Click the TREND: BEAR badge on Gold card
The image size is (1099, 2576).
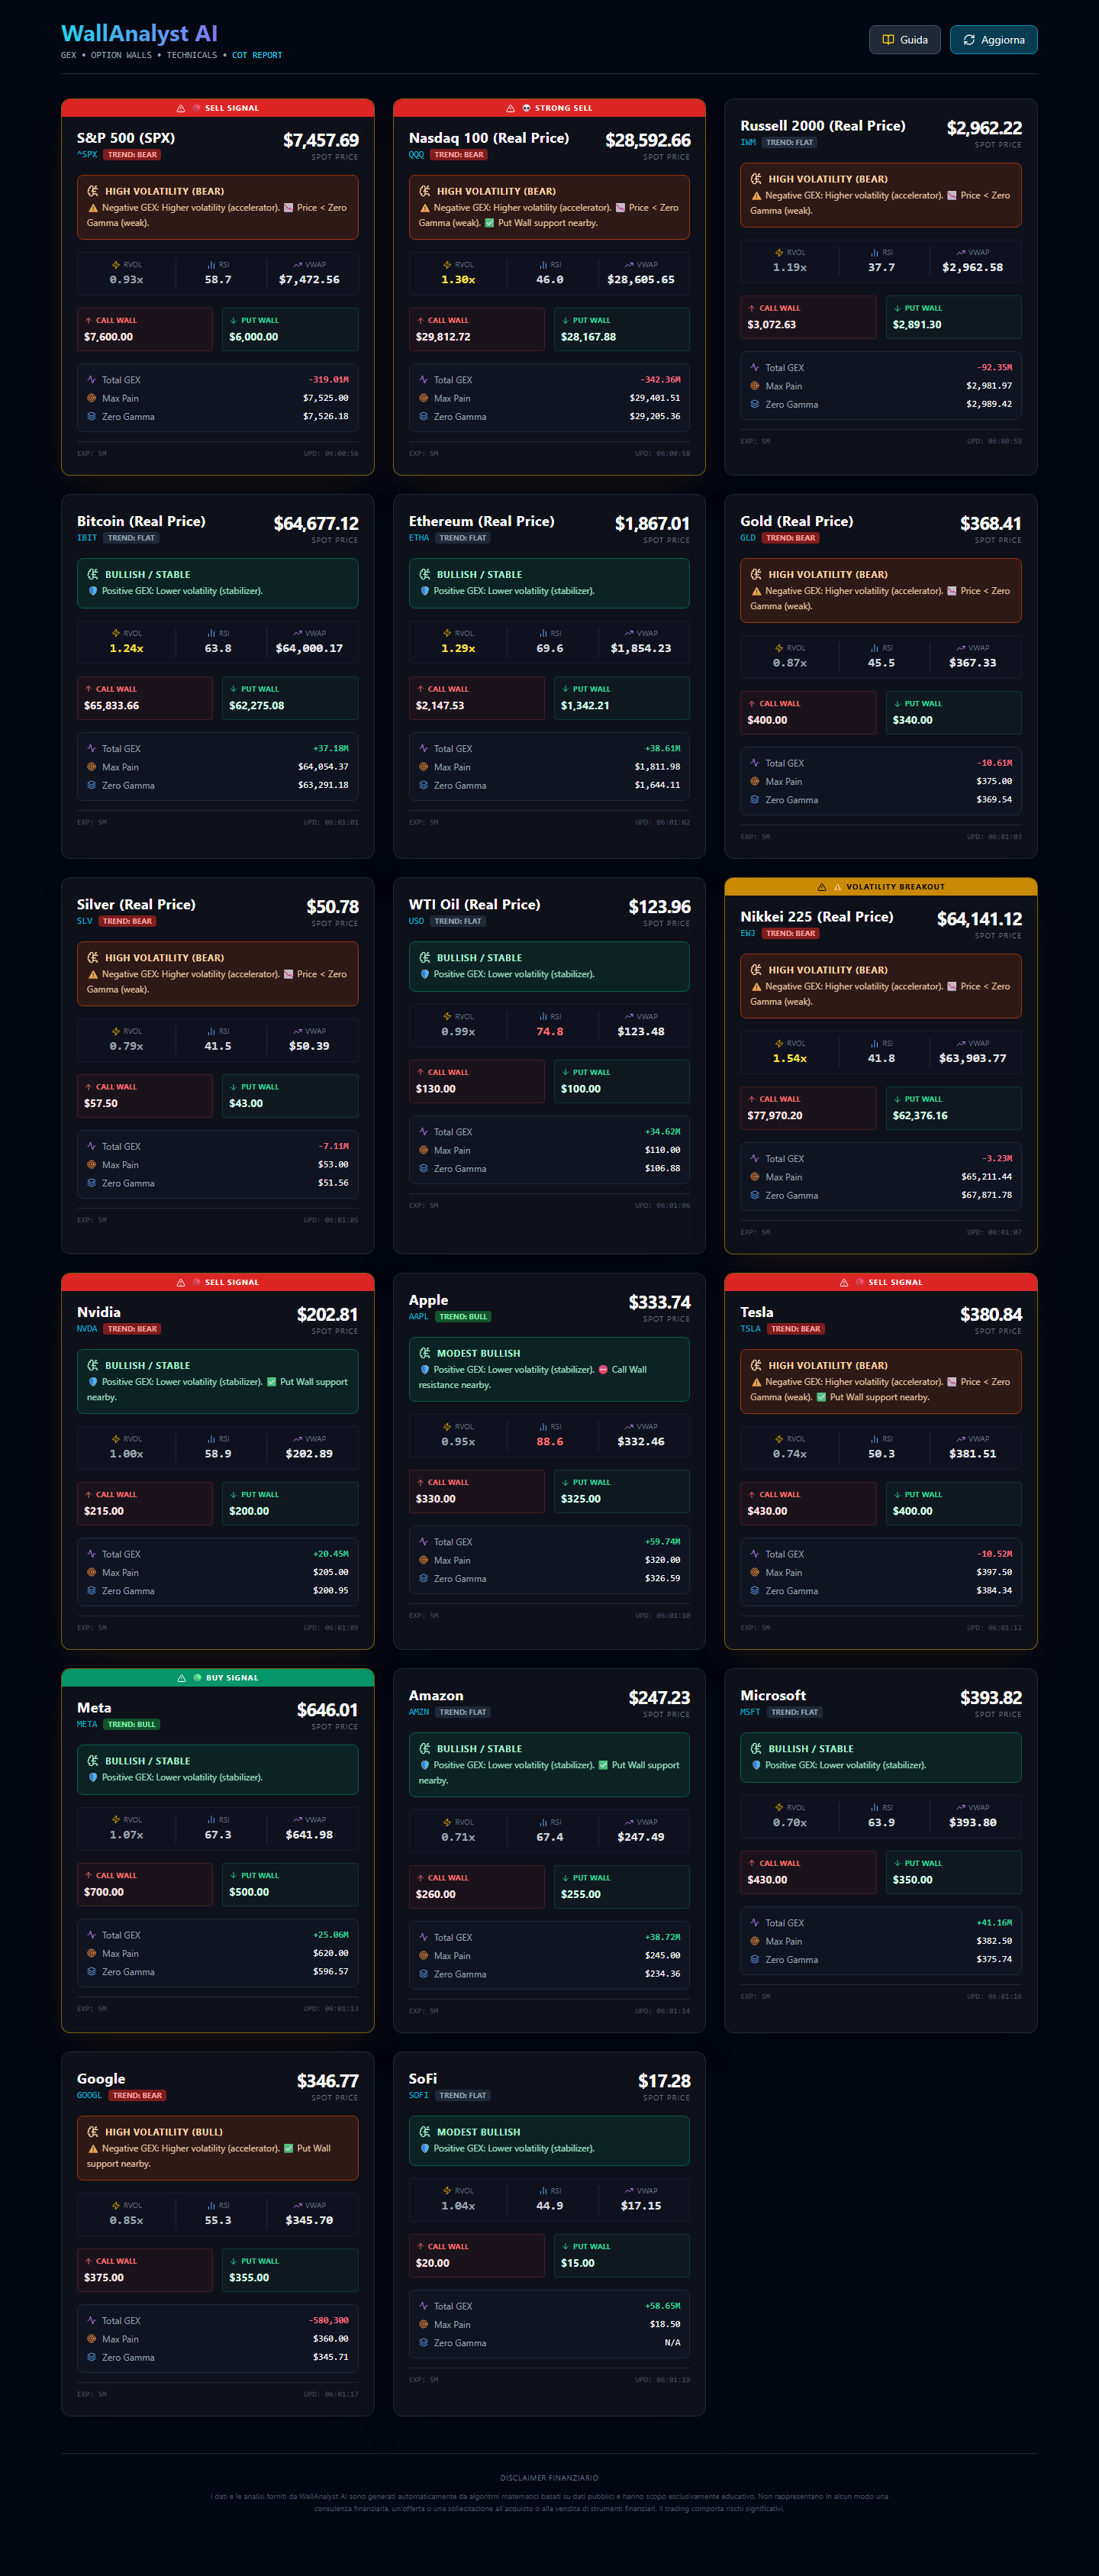point(791,538)
